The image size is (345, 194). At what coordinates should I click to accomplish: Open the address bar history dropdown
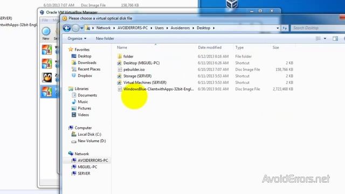tap(278, 28)
